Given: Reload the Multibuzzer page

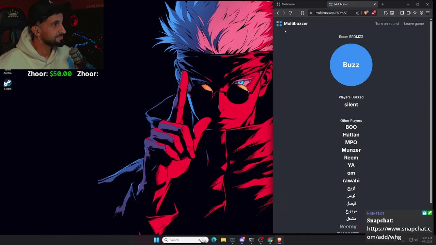Looking at the screenshot, I should click(x=291, y=13).
